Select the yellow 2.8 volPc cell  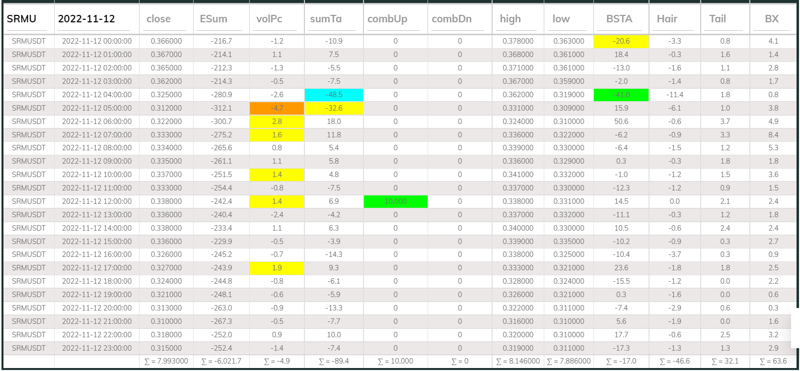click(277, 122)
